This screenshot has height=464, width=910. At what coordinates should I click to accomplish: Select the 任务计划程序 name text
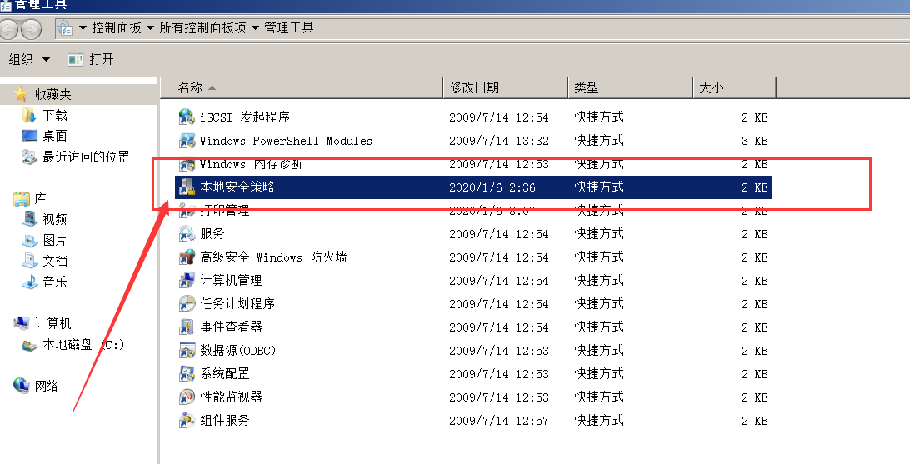(237, 303)
